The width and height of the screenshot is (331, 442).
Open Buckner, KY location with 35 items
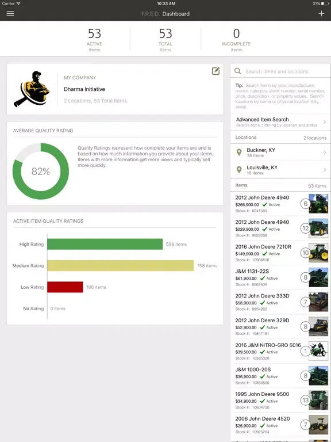[x=280, y=153]
